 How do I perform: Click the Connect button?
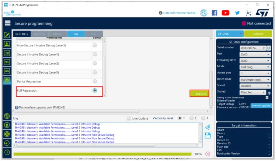pos(258,34)
